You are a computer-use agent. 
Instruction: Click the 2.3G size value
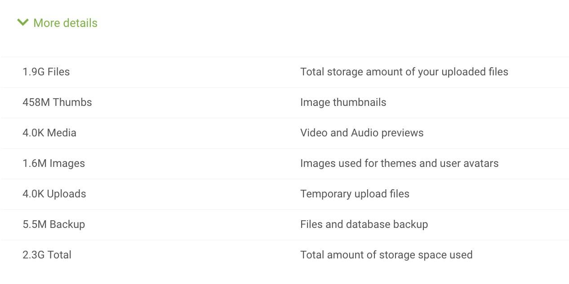[x=34, y=255]
